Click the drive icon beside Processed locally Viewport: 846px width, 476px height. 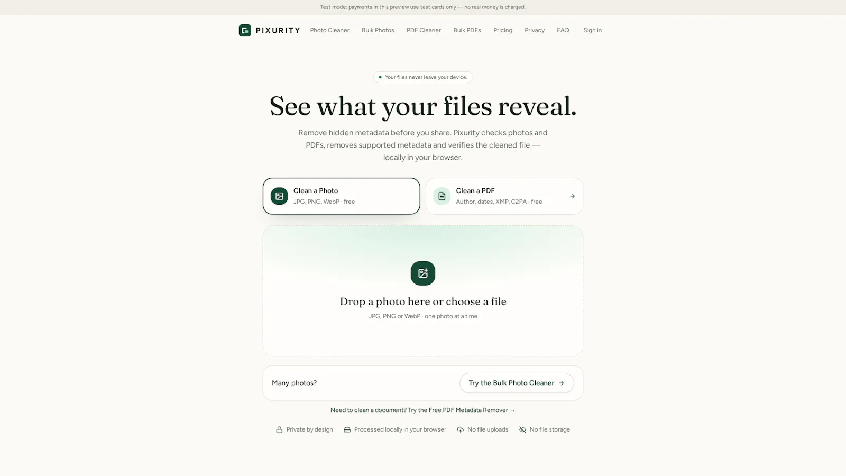(347, 429)
